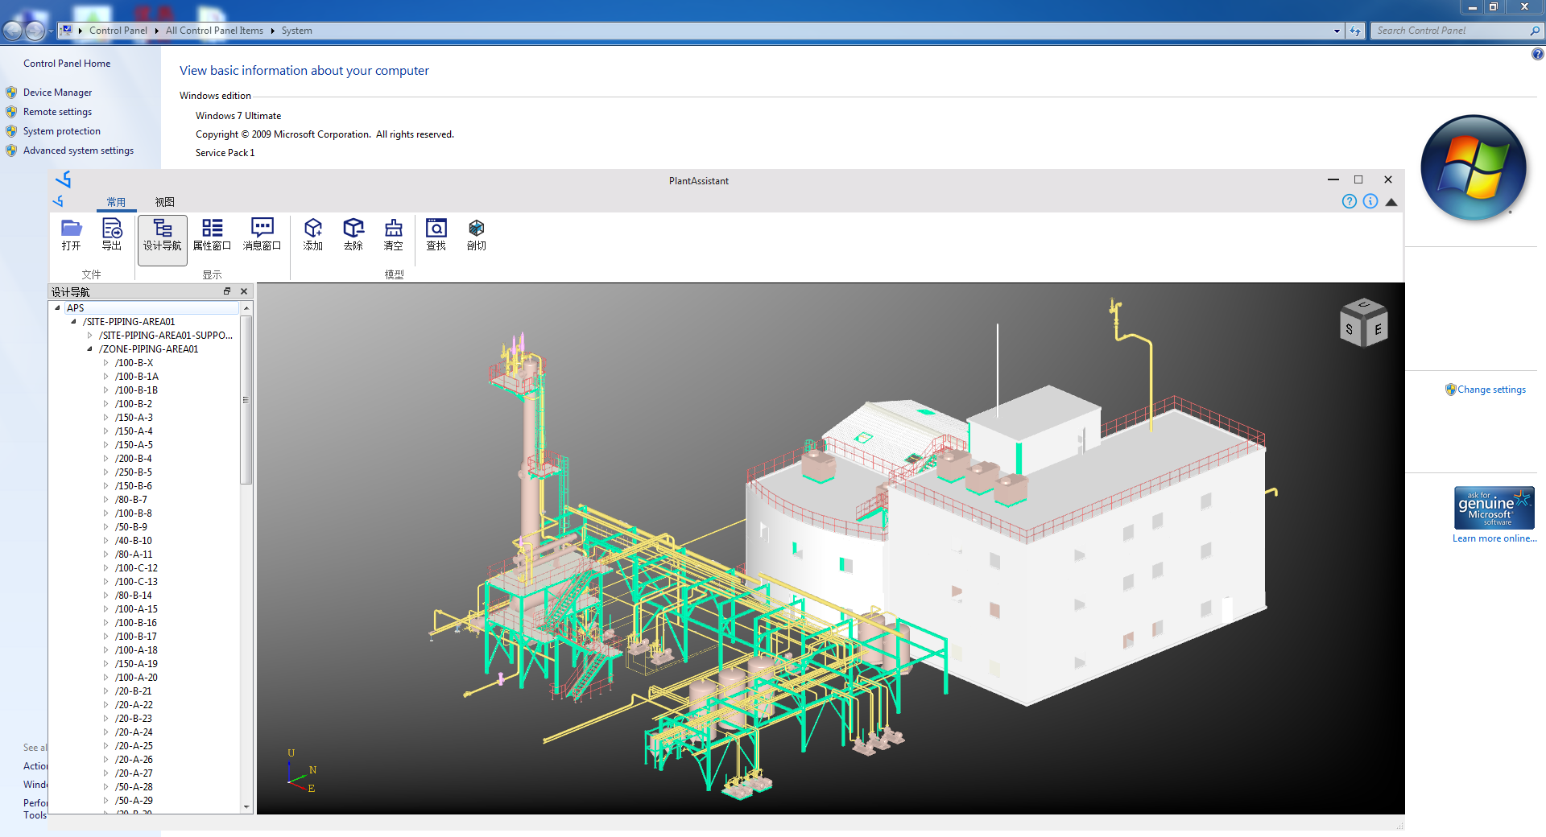This screenshot has width=1546, height=837.
Task: Click All Control Panel Items breadcrumb
Action: click(214, 31)
